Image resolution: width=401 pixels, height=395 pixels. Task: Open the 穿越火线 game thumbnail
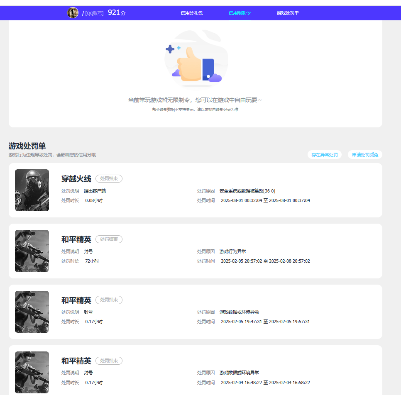pos(32,190)
